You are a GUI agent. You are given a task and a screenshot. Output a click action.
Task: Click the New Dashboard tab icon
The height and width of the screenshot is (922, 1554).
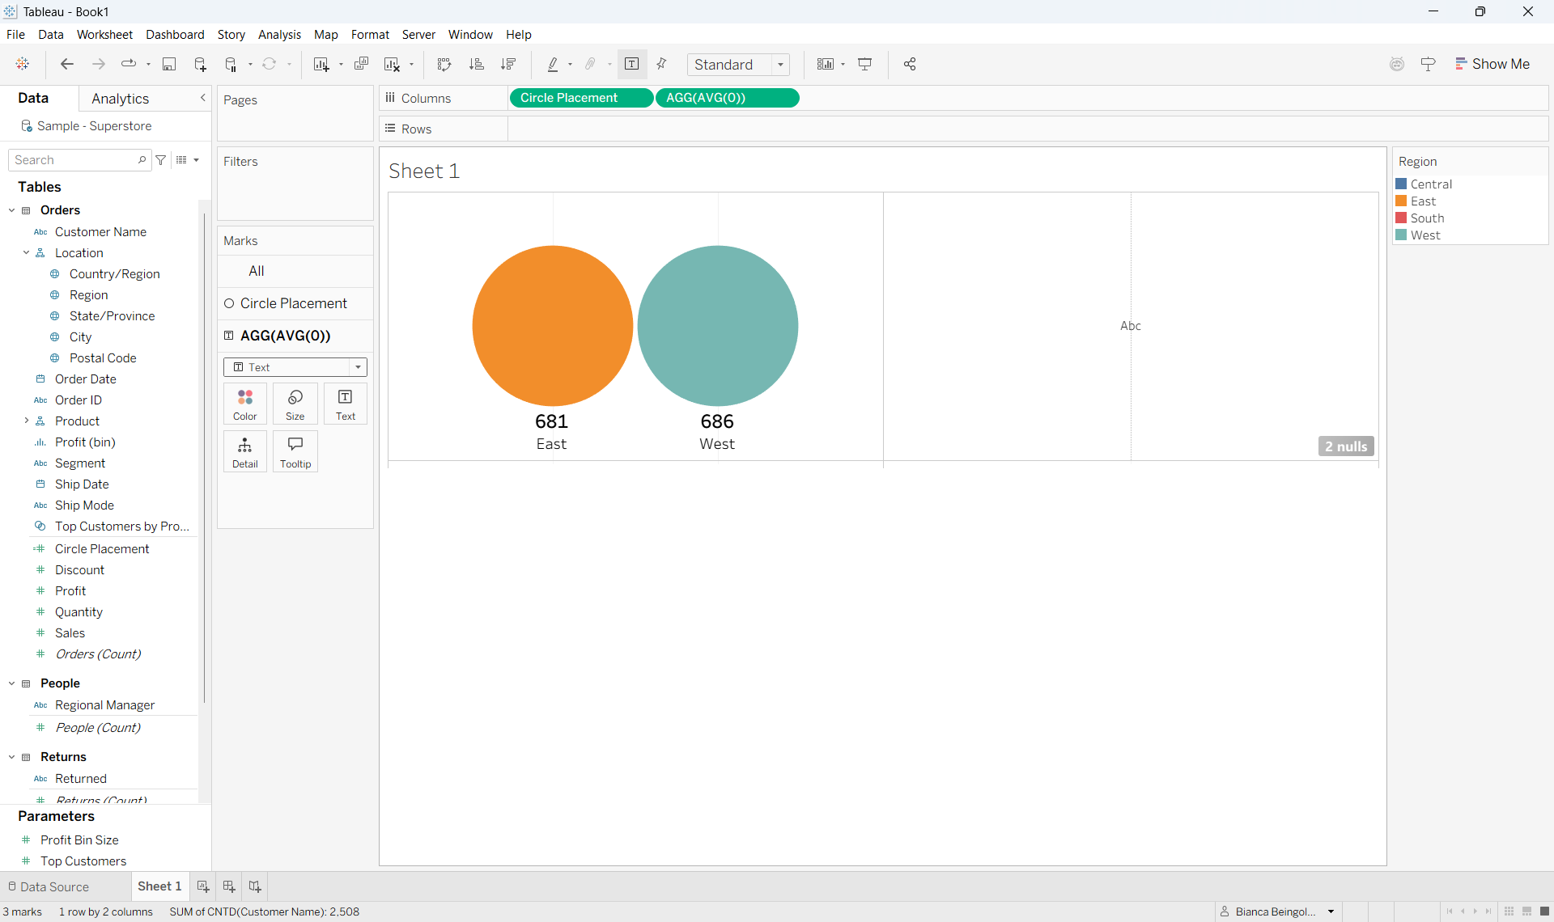[229, 886]
